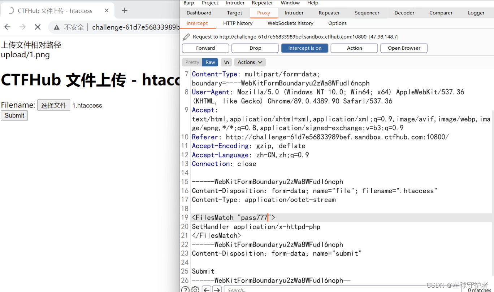Forward the intercepted request
The image size is (494, 292).
tap(205, 48)
